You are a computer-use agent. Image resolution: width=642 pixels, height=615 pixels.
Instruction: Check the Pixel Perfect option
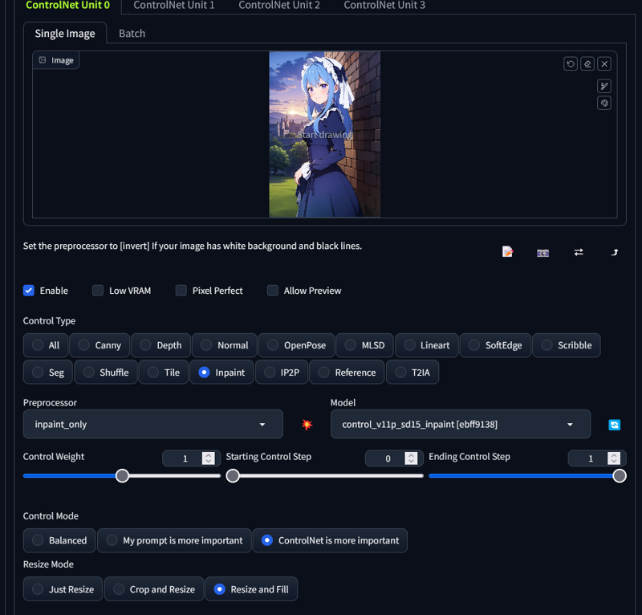pyautogui.click(x=181, y=291)
